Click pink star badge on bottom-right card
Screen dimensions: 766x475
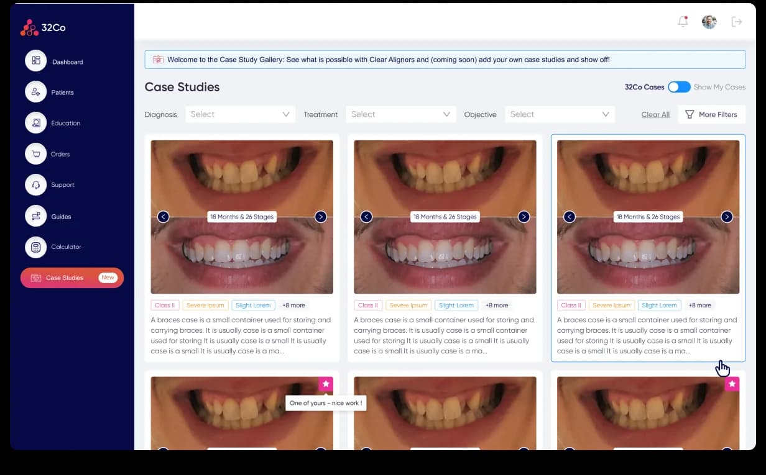point(732,384)
